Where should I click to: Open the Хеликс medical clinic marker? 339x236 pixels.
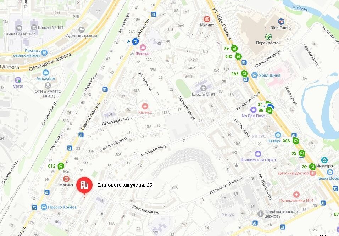coord(145,106)
